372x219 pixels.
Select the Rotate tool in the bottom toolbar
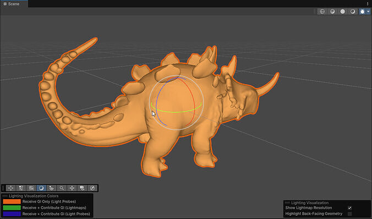click(x=41, y=188)
